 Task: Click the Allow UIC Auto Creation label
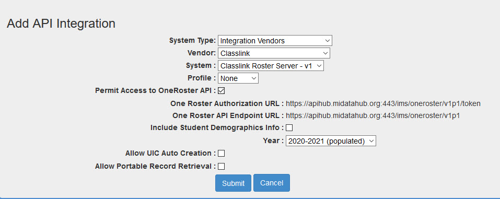click(x=171, y=154)
